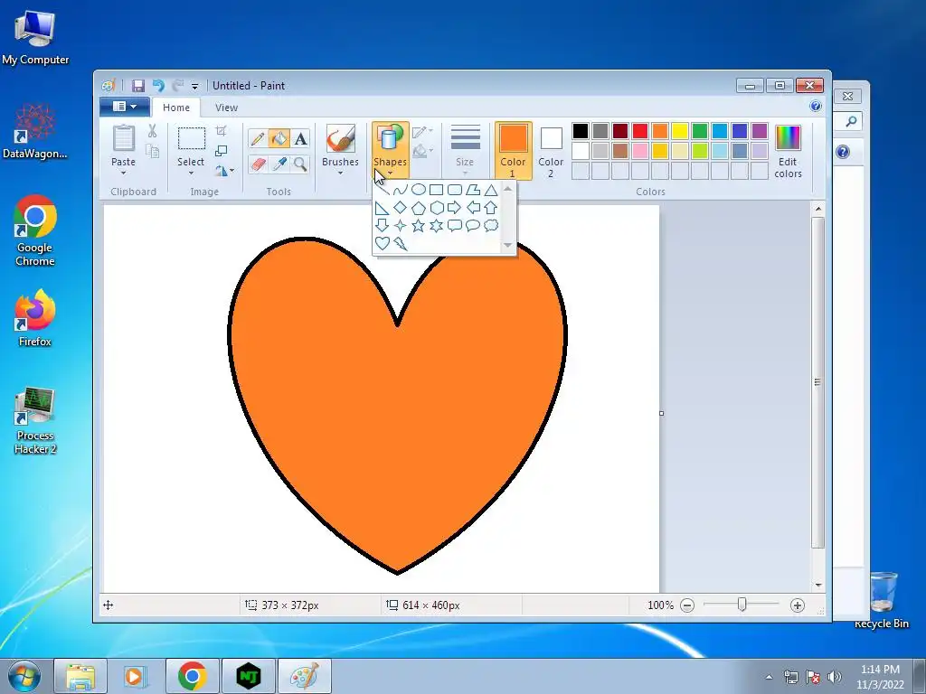
Task: Pick the red color swatch
Action: tap(640, 130)
